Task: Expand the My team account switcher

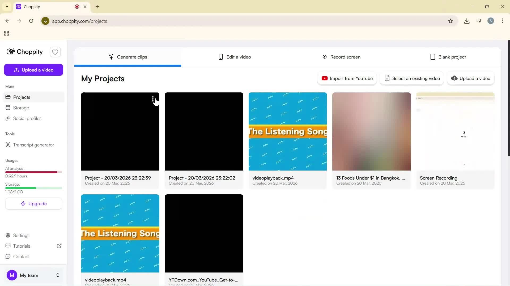Action: click(58, 275)
